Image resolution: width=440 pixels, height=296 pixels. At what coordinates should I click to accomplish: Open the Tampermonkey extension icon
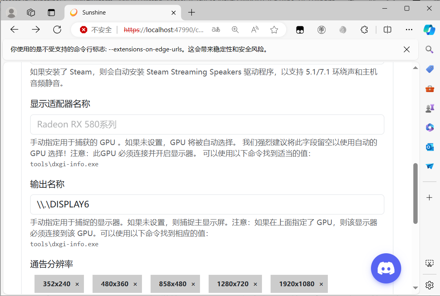(300, 30)
